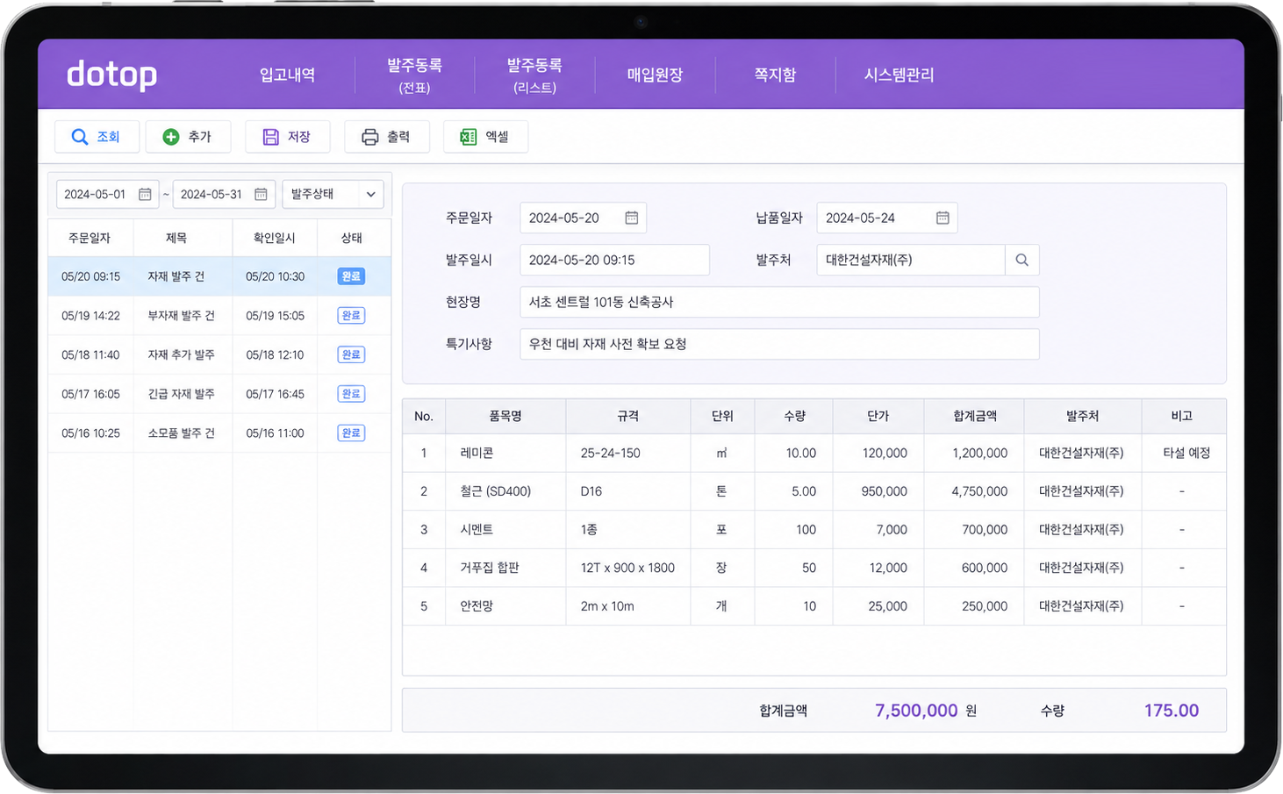Click the 12T x 900 x 1800 spec cell
The image size is (1283, 794).
pos(628,568)
